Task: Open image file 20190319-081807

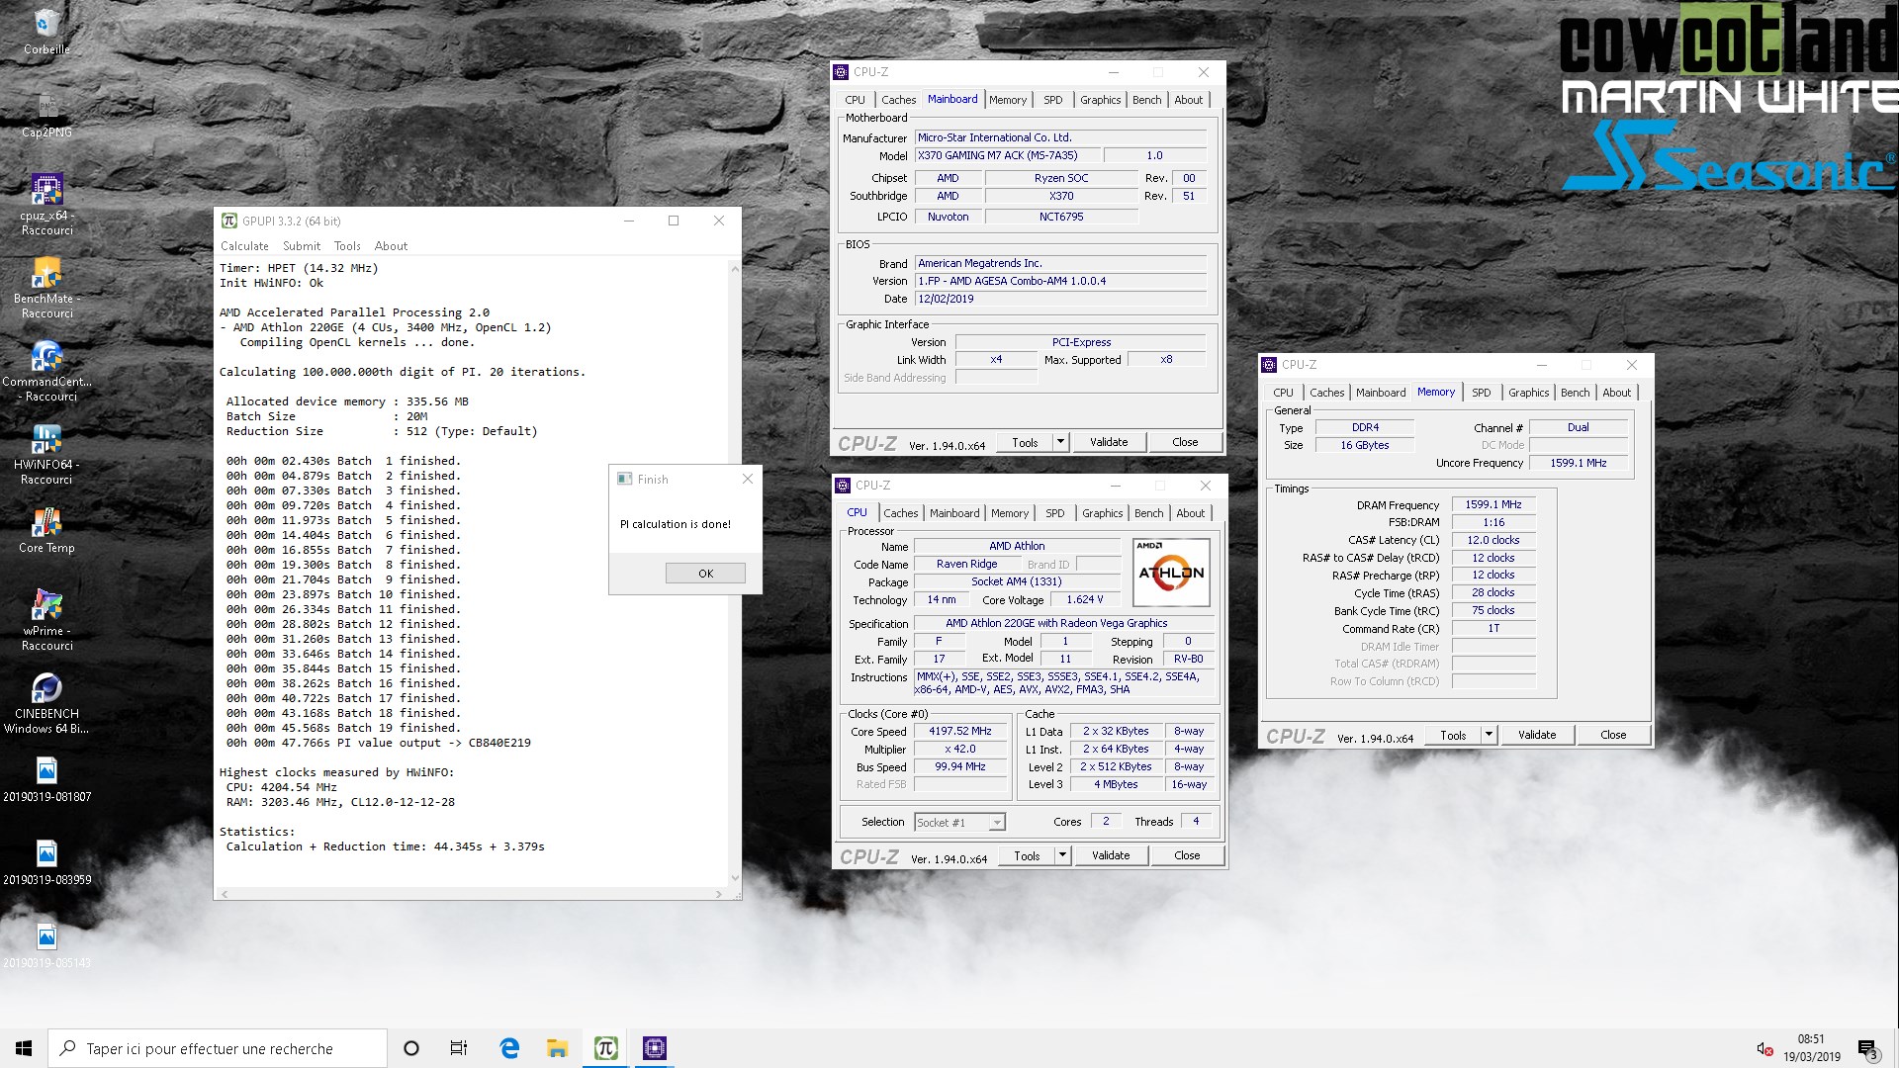Action: [46, 779]
